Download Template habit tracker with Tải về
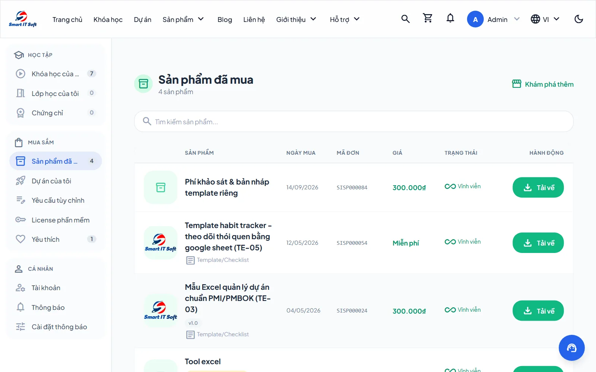 coord(538,243)
